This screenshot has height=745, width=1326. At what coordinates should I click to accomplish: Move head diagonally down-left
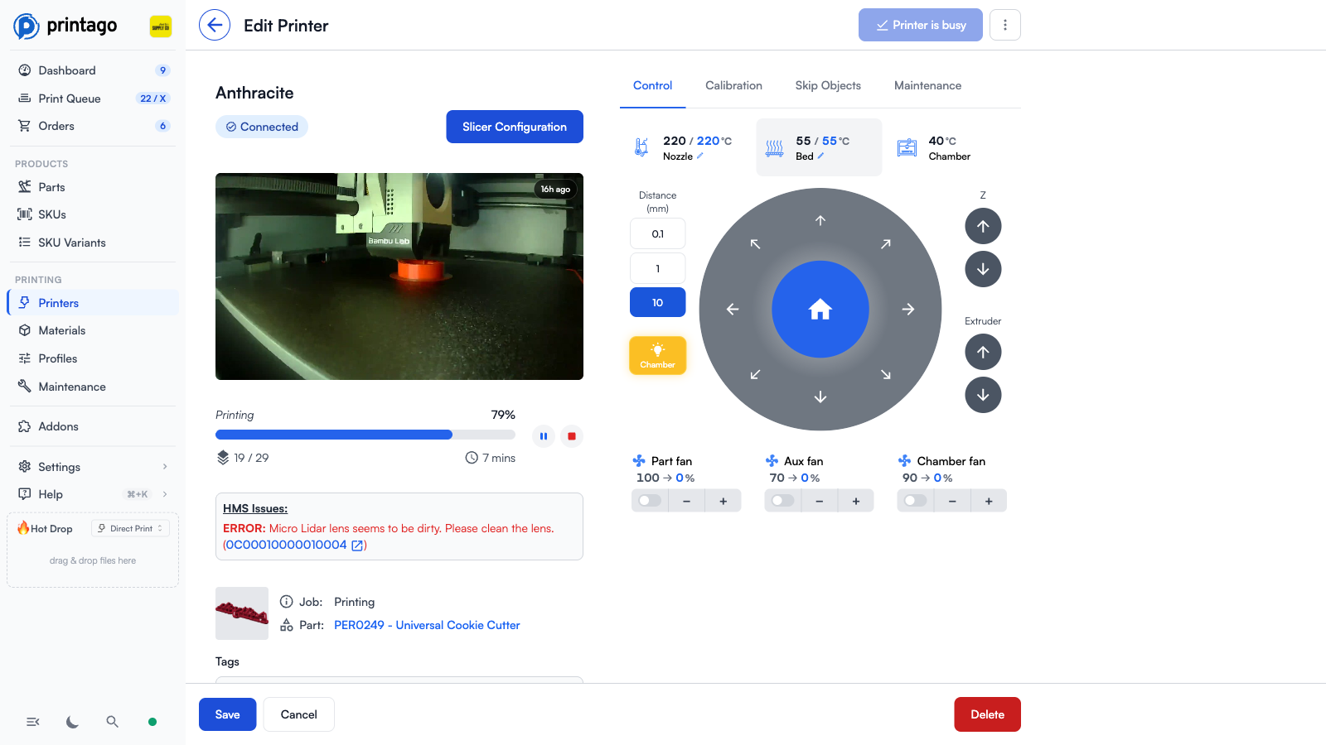755,375
